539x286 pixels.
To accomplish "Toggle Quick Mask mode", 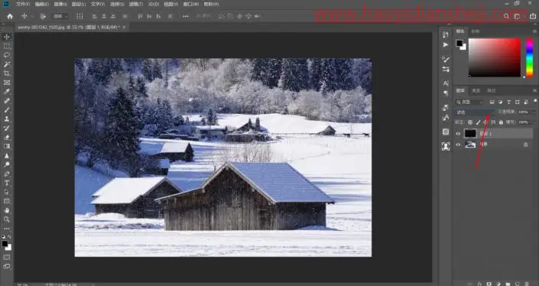I will [x=7, y=257].
